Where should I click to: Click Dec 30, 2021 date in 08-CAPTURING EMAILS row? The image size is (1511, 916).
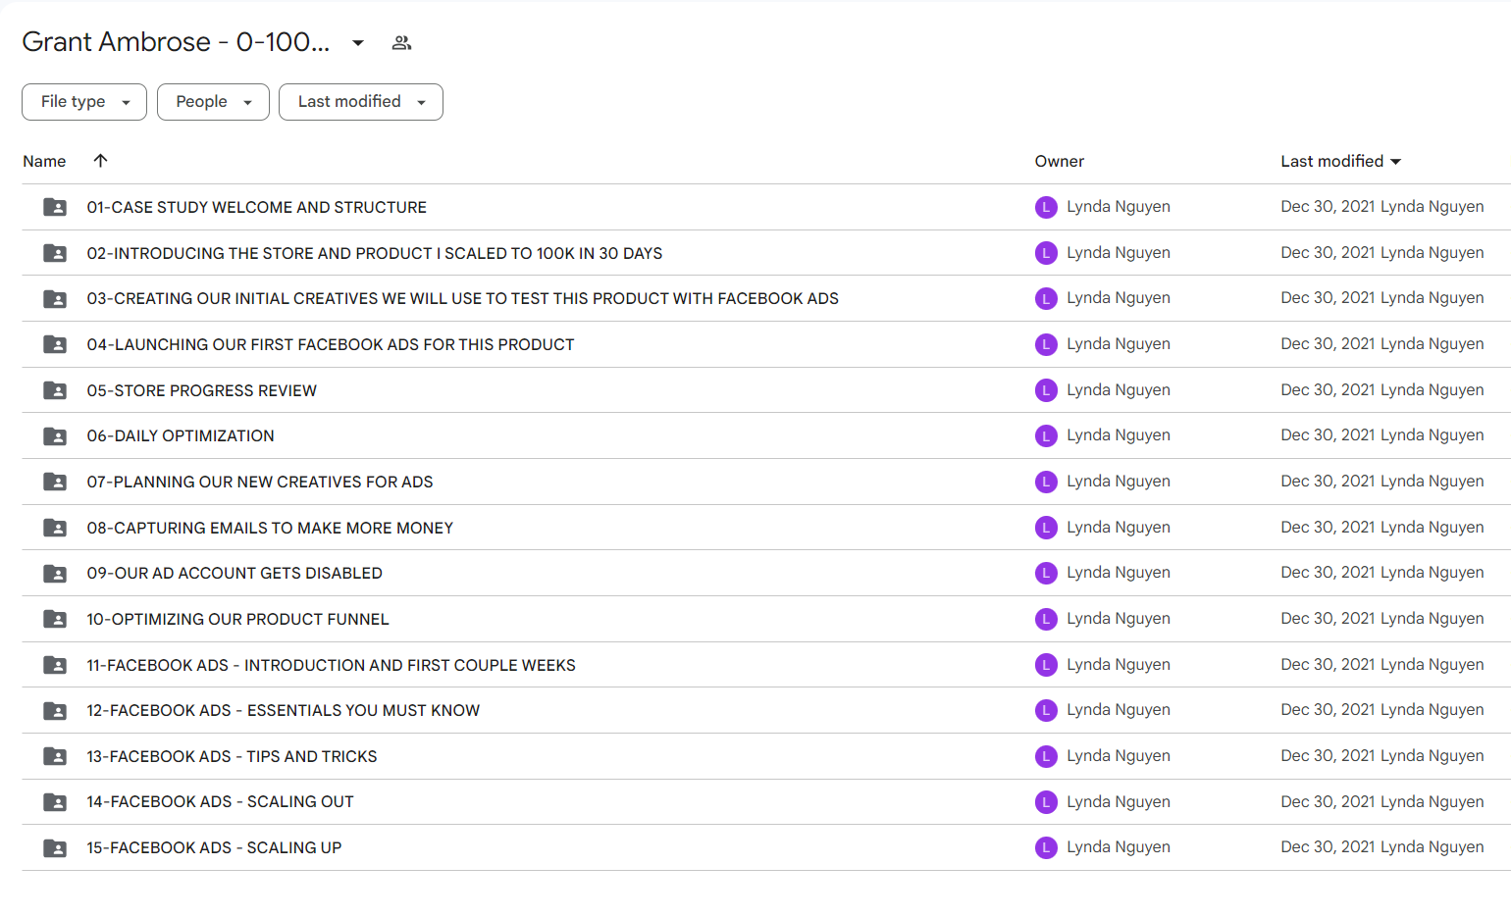1328,528
